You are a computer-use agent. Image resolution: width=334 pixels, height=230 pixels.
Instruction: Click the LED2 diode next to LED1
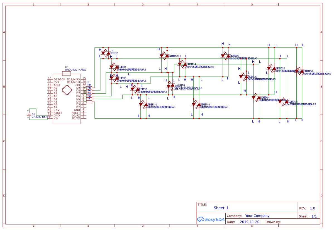108,53
